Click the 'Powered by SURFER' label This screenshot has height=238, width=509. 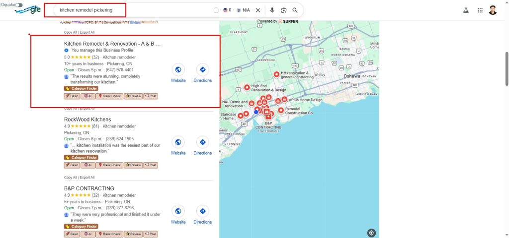click(277, 21)
